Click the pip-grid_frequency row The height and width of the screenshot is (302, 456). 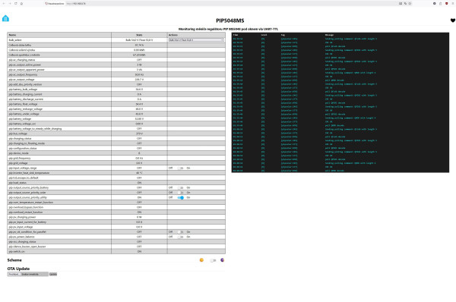pyautogui.click(x=116, y=159)
